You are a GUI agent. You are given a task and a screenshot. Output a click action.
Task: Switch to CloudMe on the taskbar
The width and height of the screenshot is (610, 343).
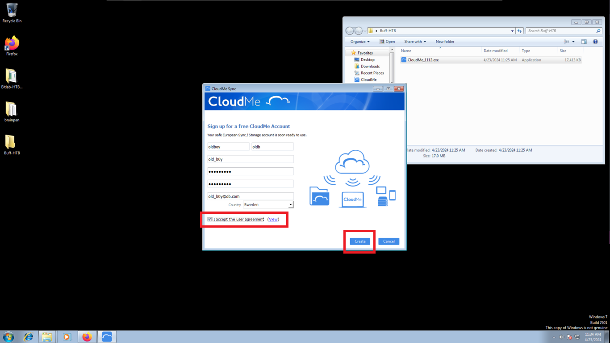(107, 337)
